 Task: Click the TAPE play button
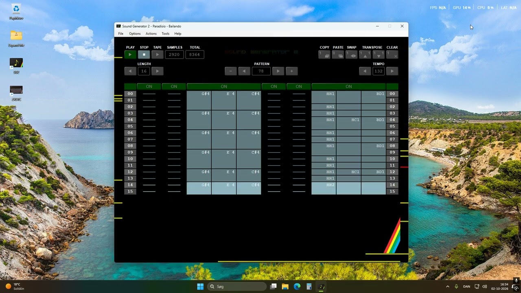tap(158, 55)
